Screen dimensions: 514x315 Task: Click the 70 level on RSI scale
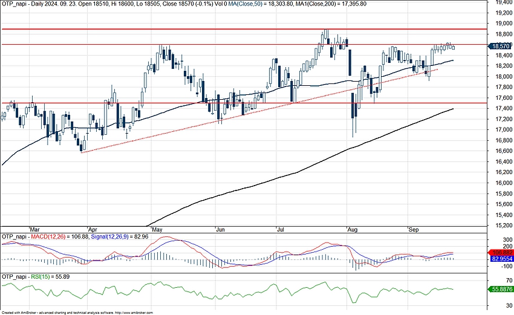(509, 281)
